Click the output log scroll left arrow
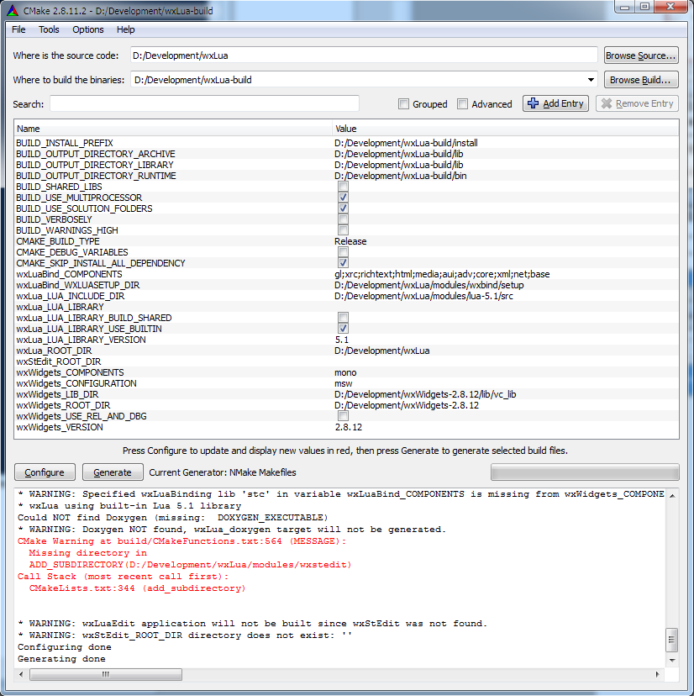The width and height of the screenshot is (694, 696). [21, 674]
